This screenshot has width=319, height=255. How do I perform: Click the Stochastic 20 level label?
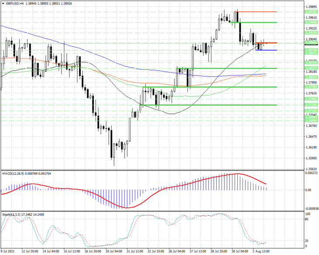[307, 241]
